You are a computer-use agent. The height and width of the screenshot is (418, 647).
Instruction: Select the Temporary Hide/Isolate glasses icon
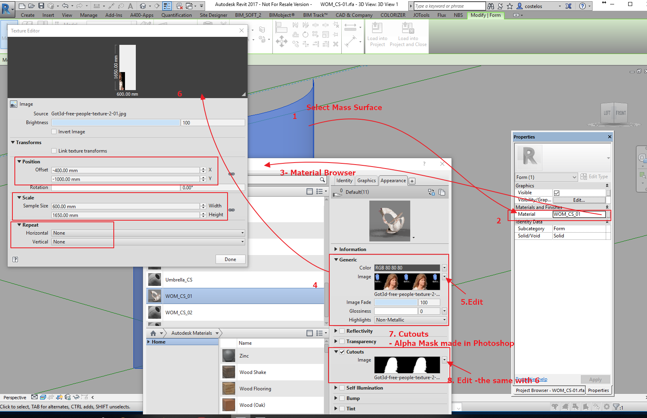[76, 397]
